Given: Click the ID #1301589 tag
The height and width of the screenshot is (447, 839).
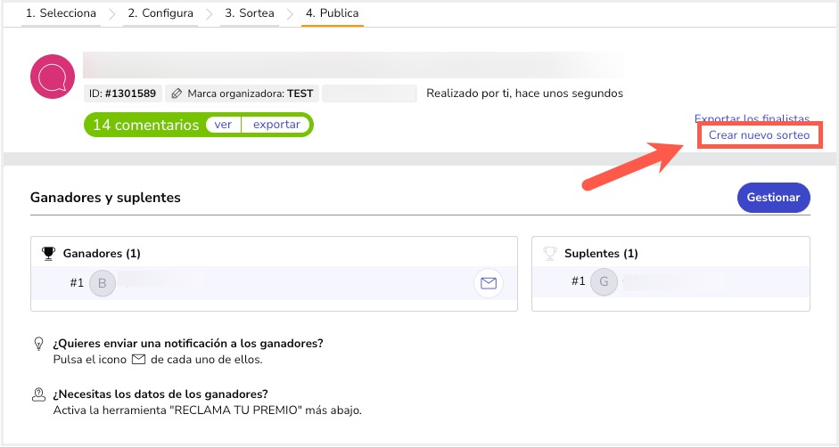Looking at the screenshot, I should (x=122, y=93).
